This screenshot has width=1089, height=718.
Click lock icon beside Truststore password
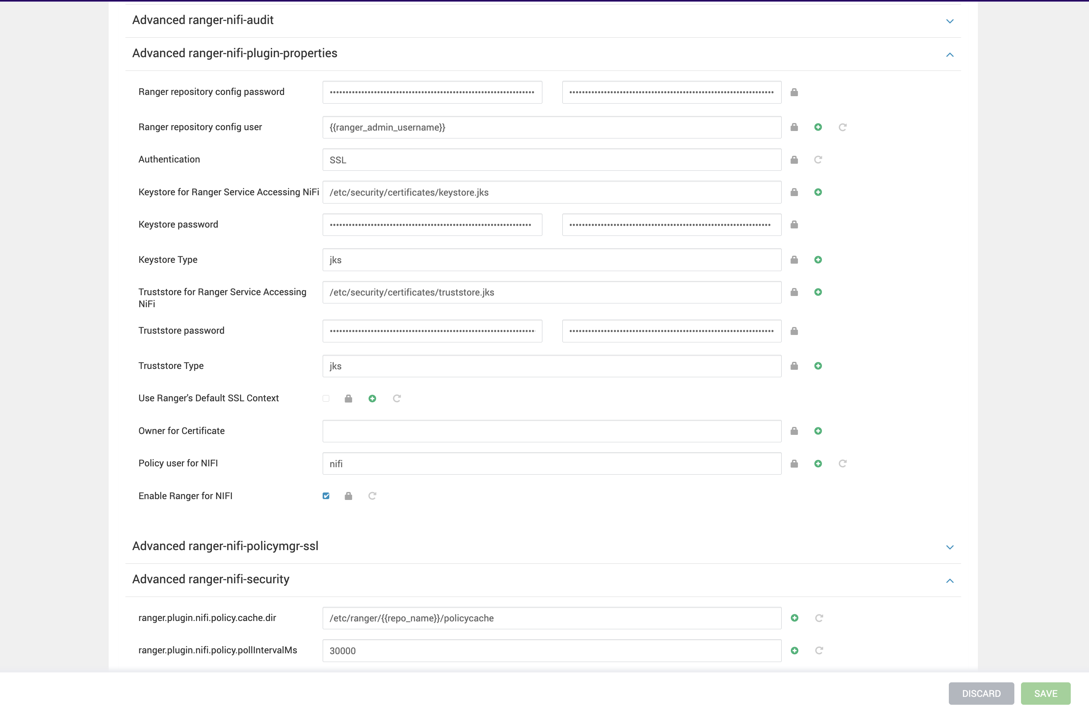pyautogui.click(x=794, y=331)
